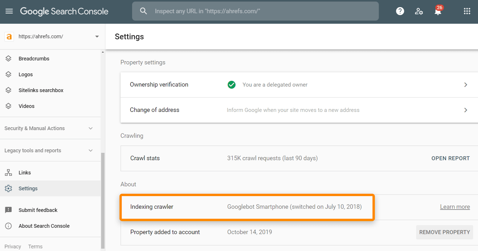This screenshot has width=478, height=251.
Task: Open Ownership verification details arrow
Action: (x=465, y=85)
